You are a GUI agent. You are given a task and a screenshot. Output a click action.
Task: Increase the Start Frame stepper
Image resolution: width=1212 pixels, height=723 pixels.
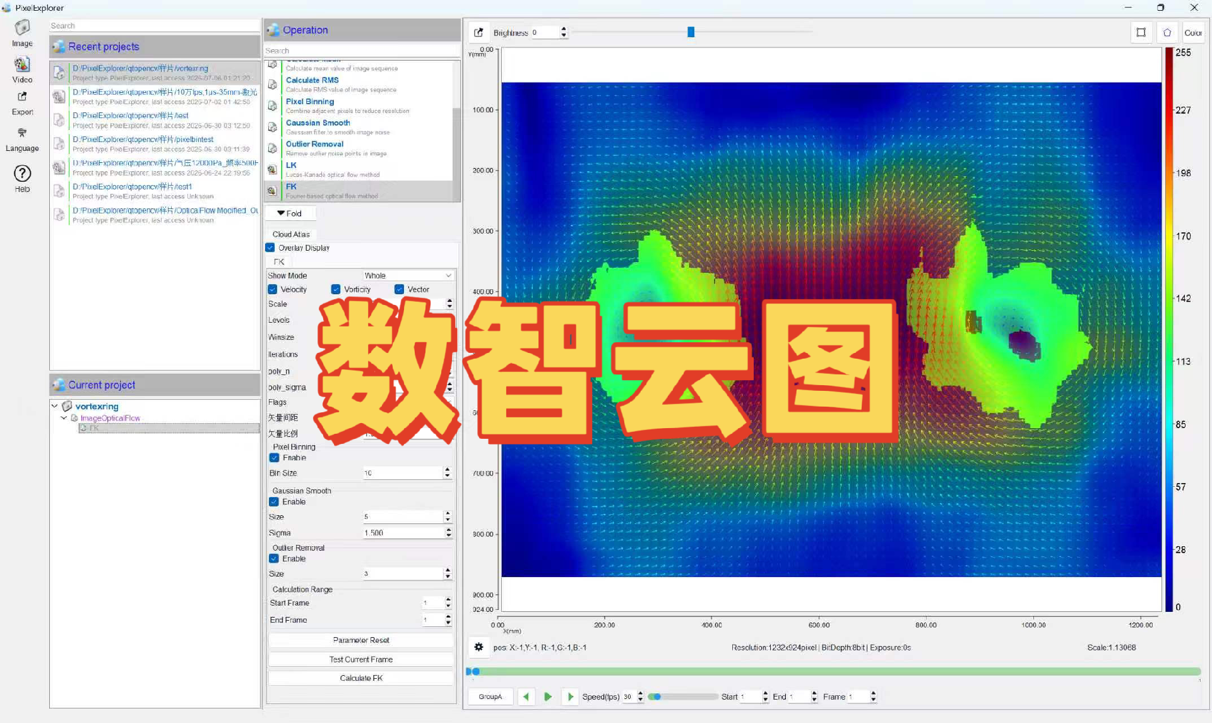pos(448,600)
